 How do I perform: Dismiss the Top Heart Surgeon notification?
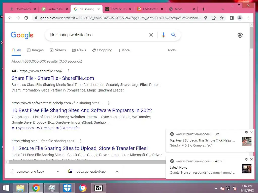[x=251, y=132]
